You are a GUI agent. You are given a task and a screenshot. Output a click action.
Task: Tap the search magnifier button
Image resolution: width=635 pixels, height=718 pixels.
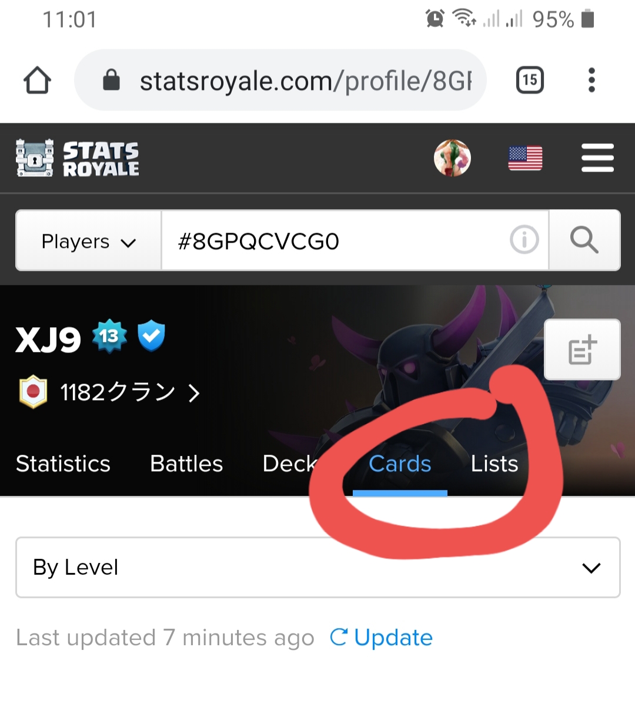click(x=584, y=240)
